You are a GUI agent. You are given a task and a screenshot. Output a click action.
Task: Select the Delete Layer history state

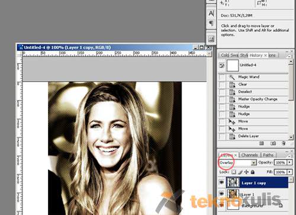(x=258, y=136)
